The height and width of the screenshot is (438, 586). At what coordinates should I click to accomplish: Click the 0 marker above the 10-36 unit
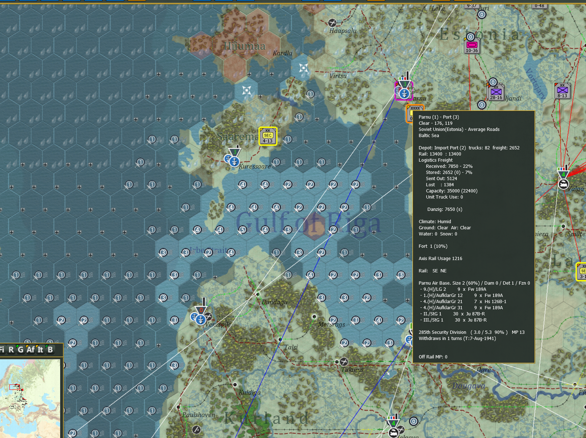pyautogui.click(x=470, y=37)
